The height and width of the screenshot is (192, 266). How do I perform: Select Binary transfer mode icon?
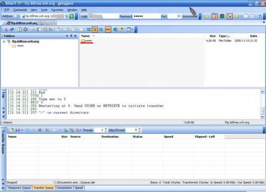pyautogui.click(x=95, y=29)
